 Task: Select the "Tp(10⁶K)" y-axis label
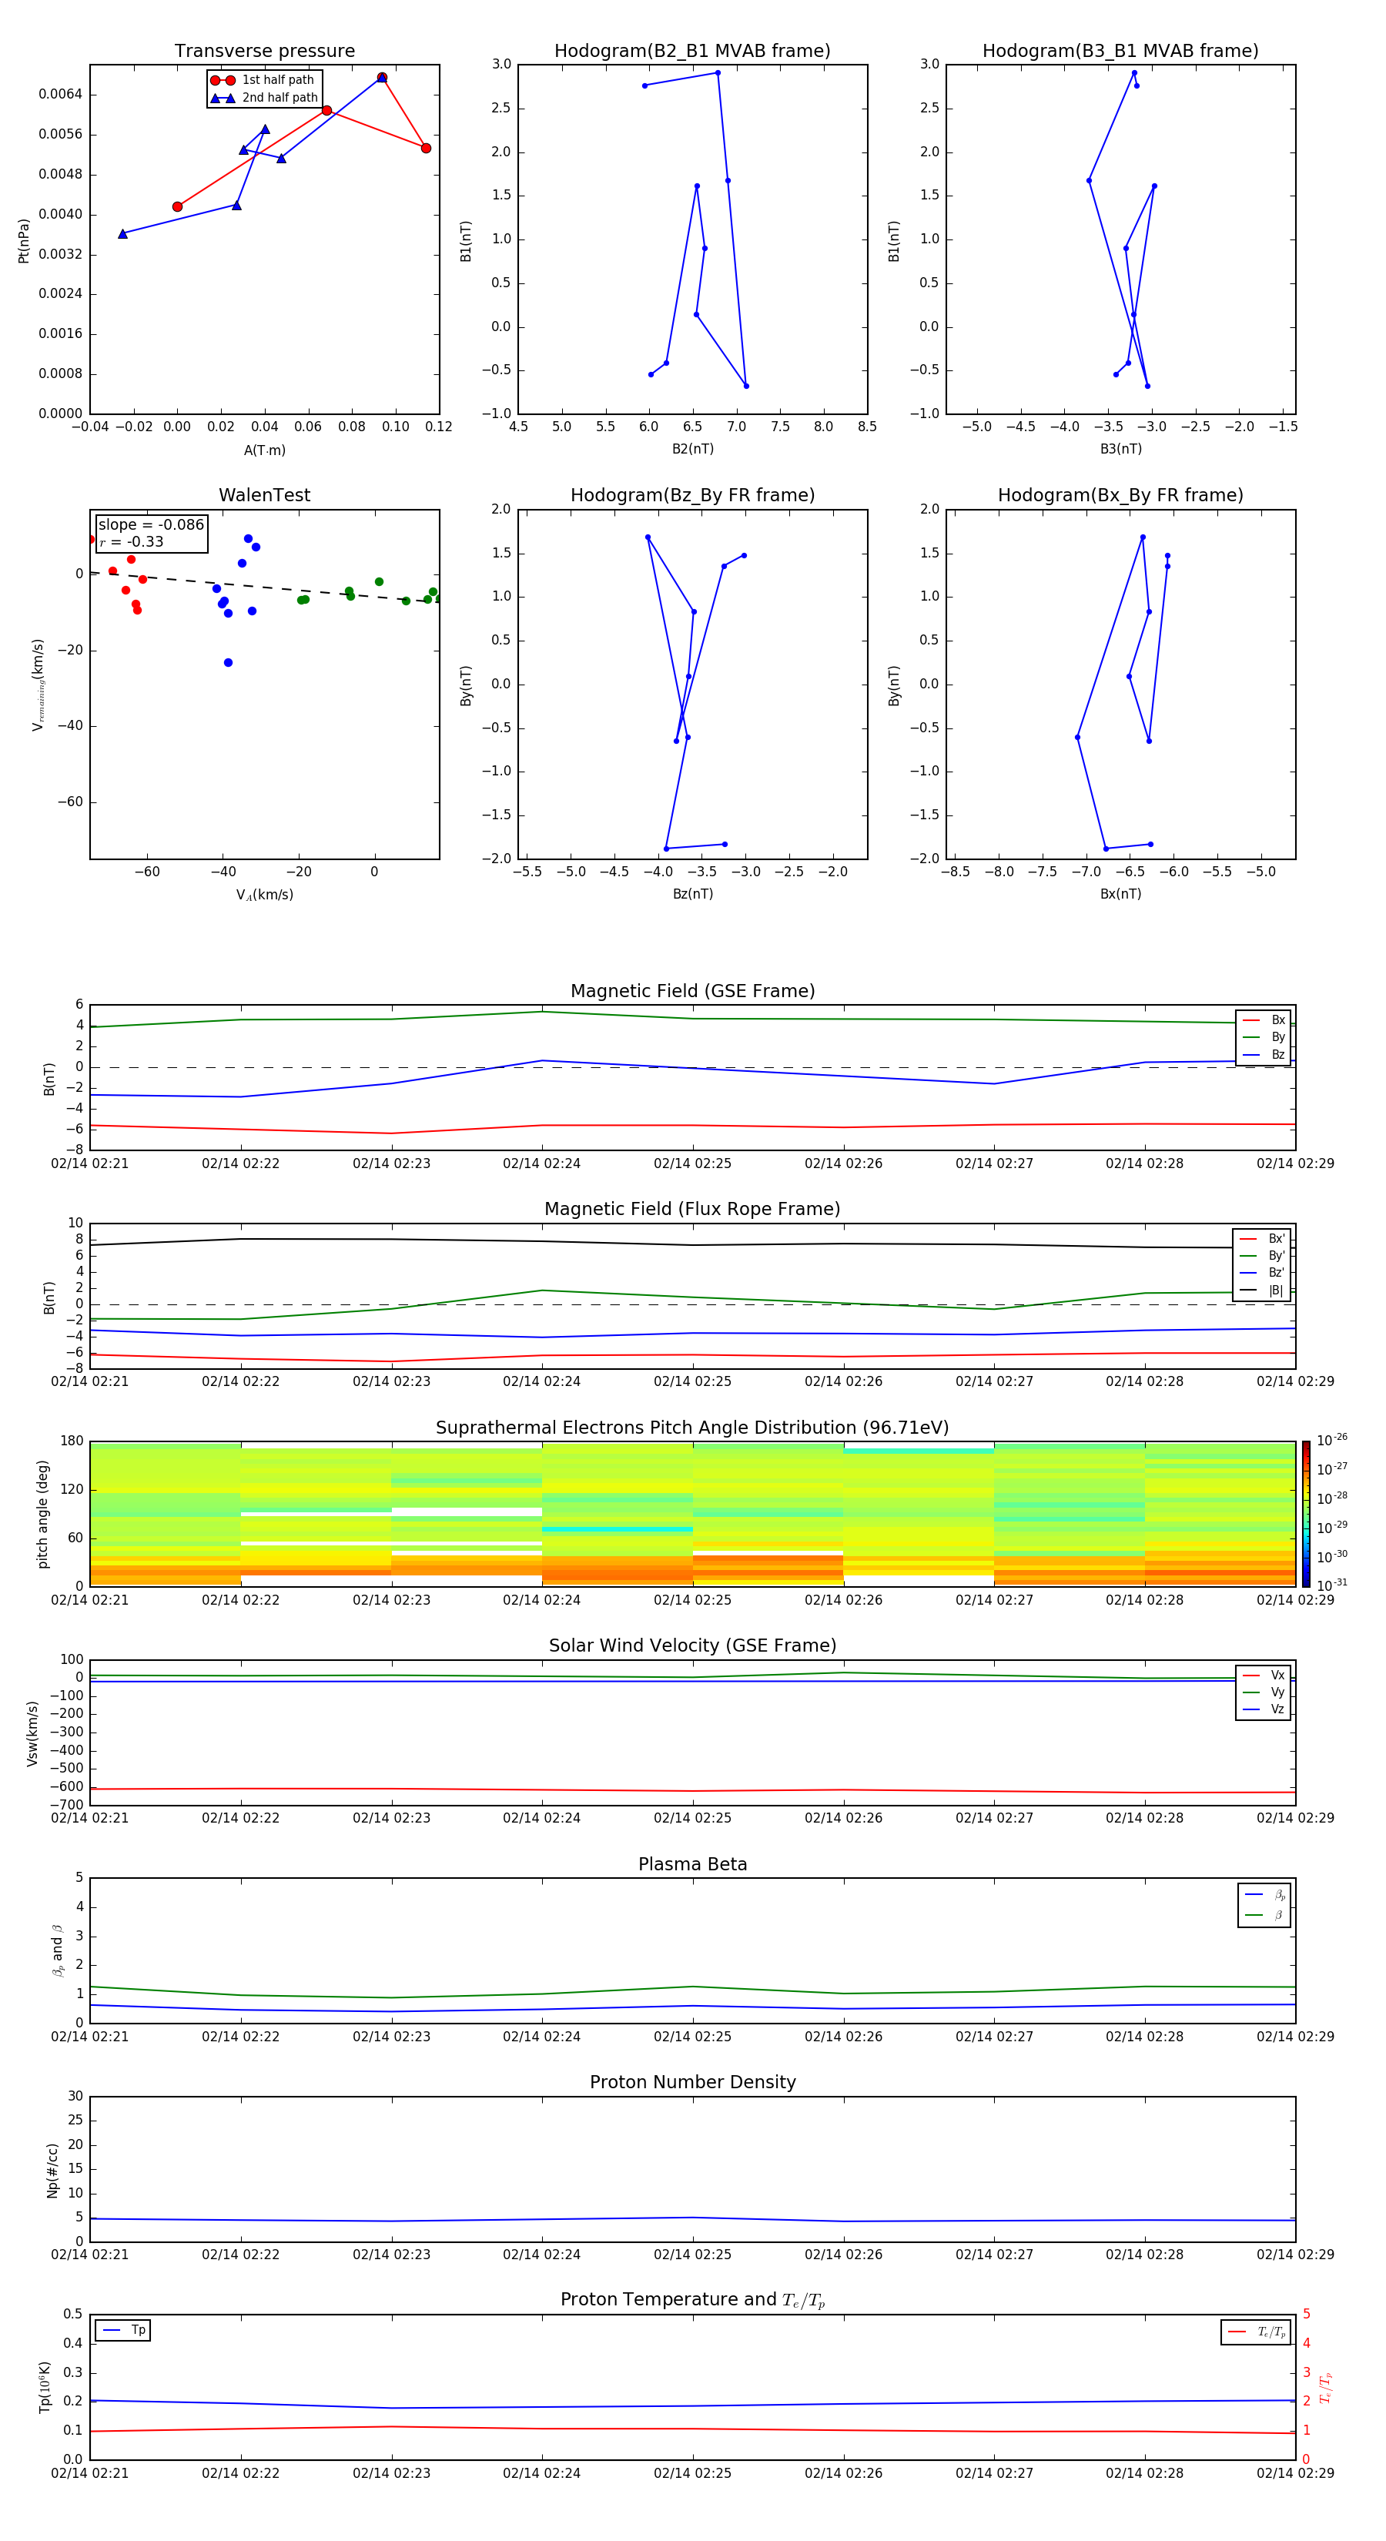click(45, 2388)
